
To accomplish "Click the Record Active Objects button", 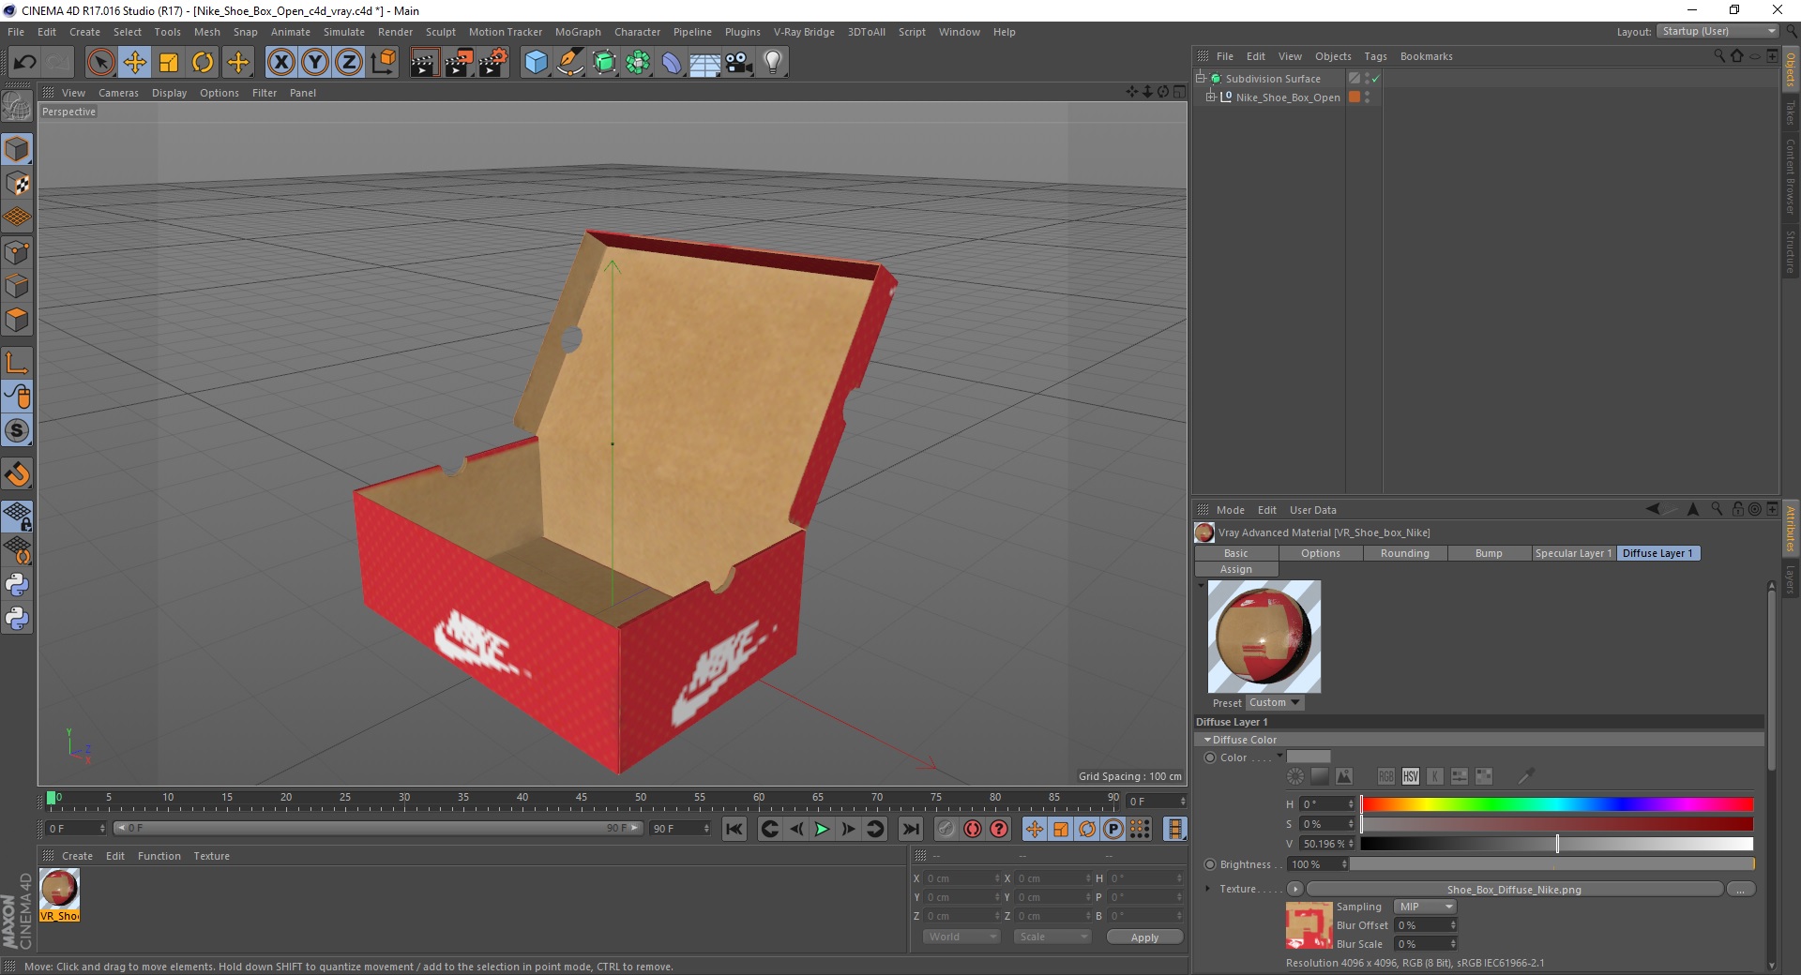I will pyautogui.click(x=946, y=829).
